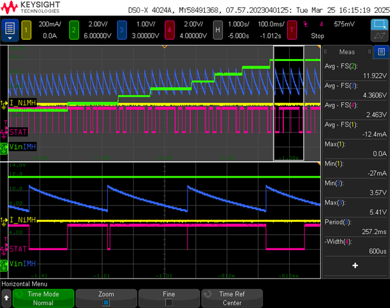Click the Keysight logo
This screenshot has height=308, width=390.
[30, 7]
